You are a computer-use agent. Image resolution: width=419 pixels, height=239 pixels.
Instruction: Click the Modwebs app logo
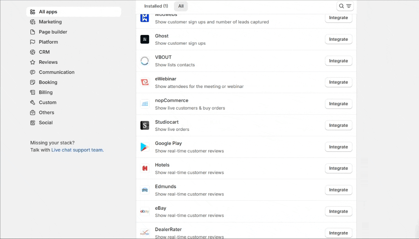pos(145,18)
